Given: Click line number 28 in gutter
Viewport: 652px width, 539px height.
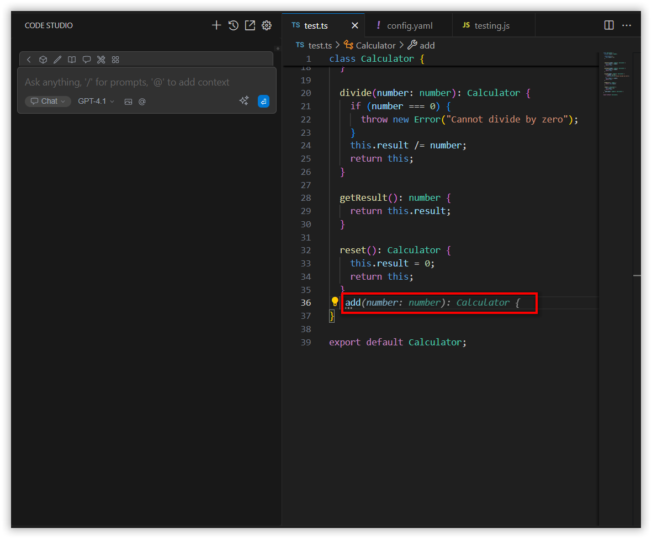Looking at the screenshot, I should click(x=306, y=198).
